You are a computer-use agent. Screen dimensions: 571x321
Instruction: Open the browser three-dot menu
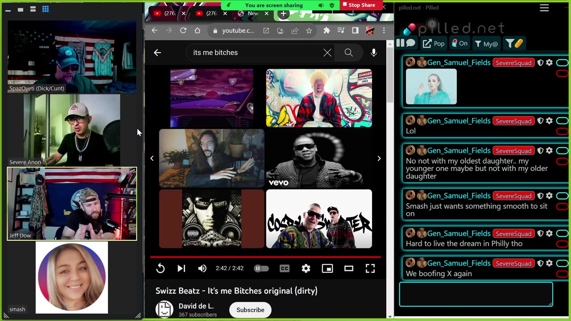point(384,30)
